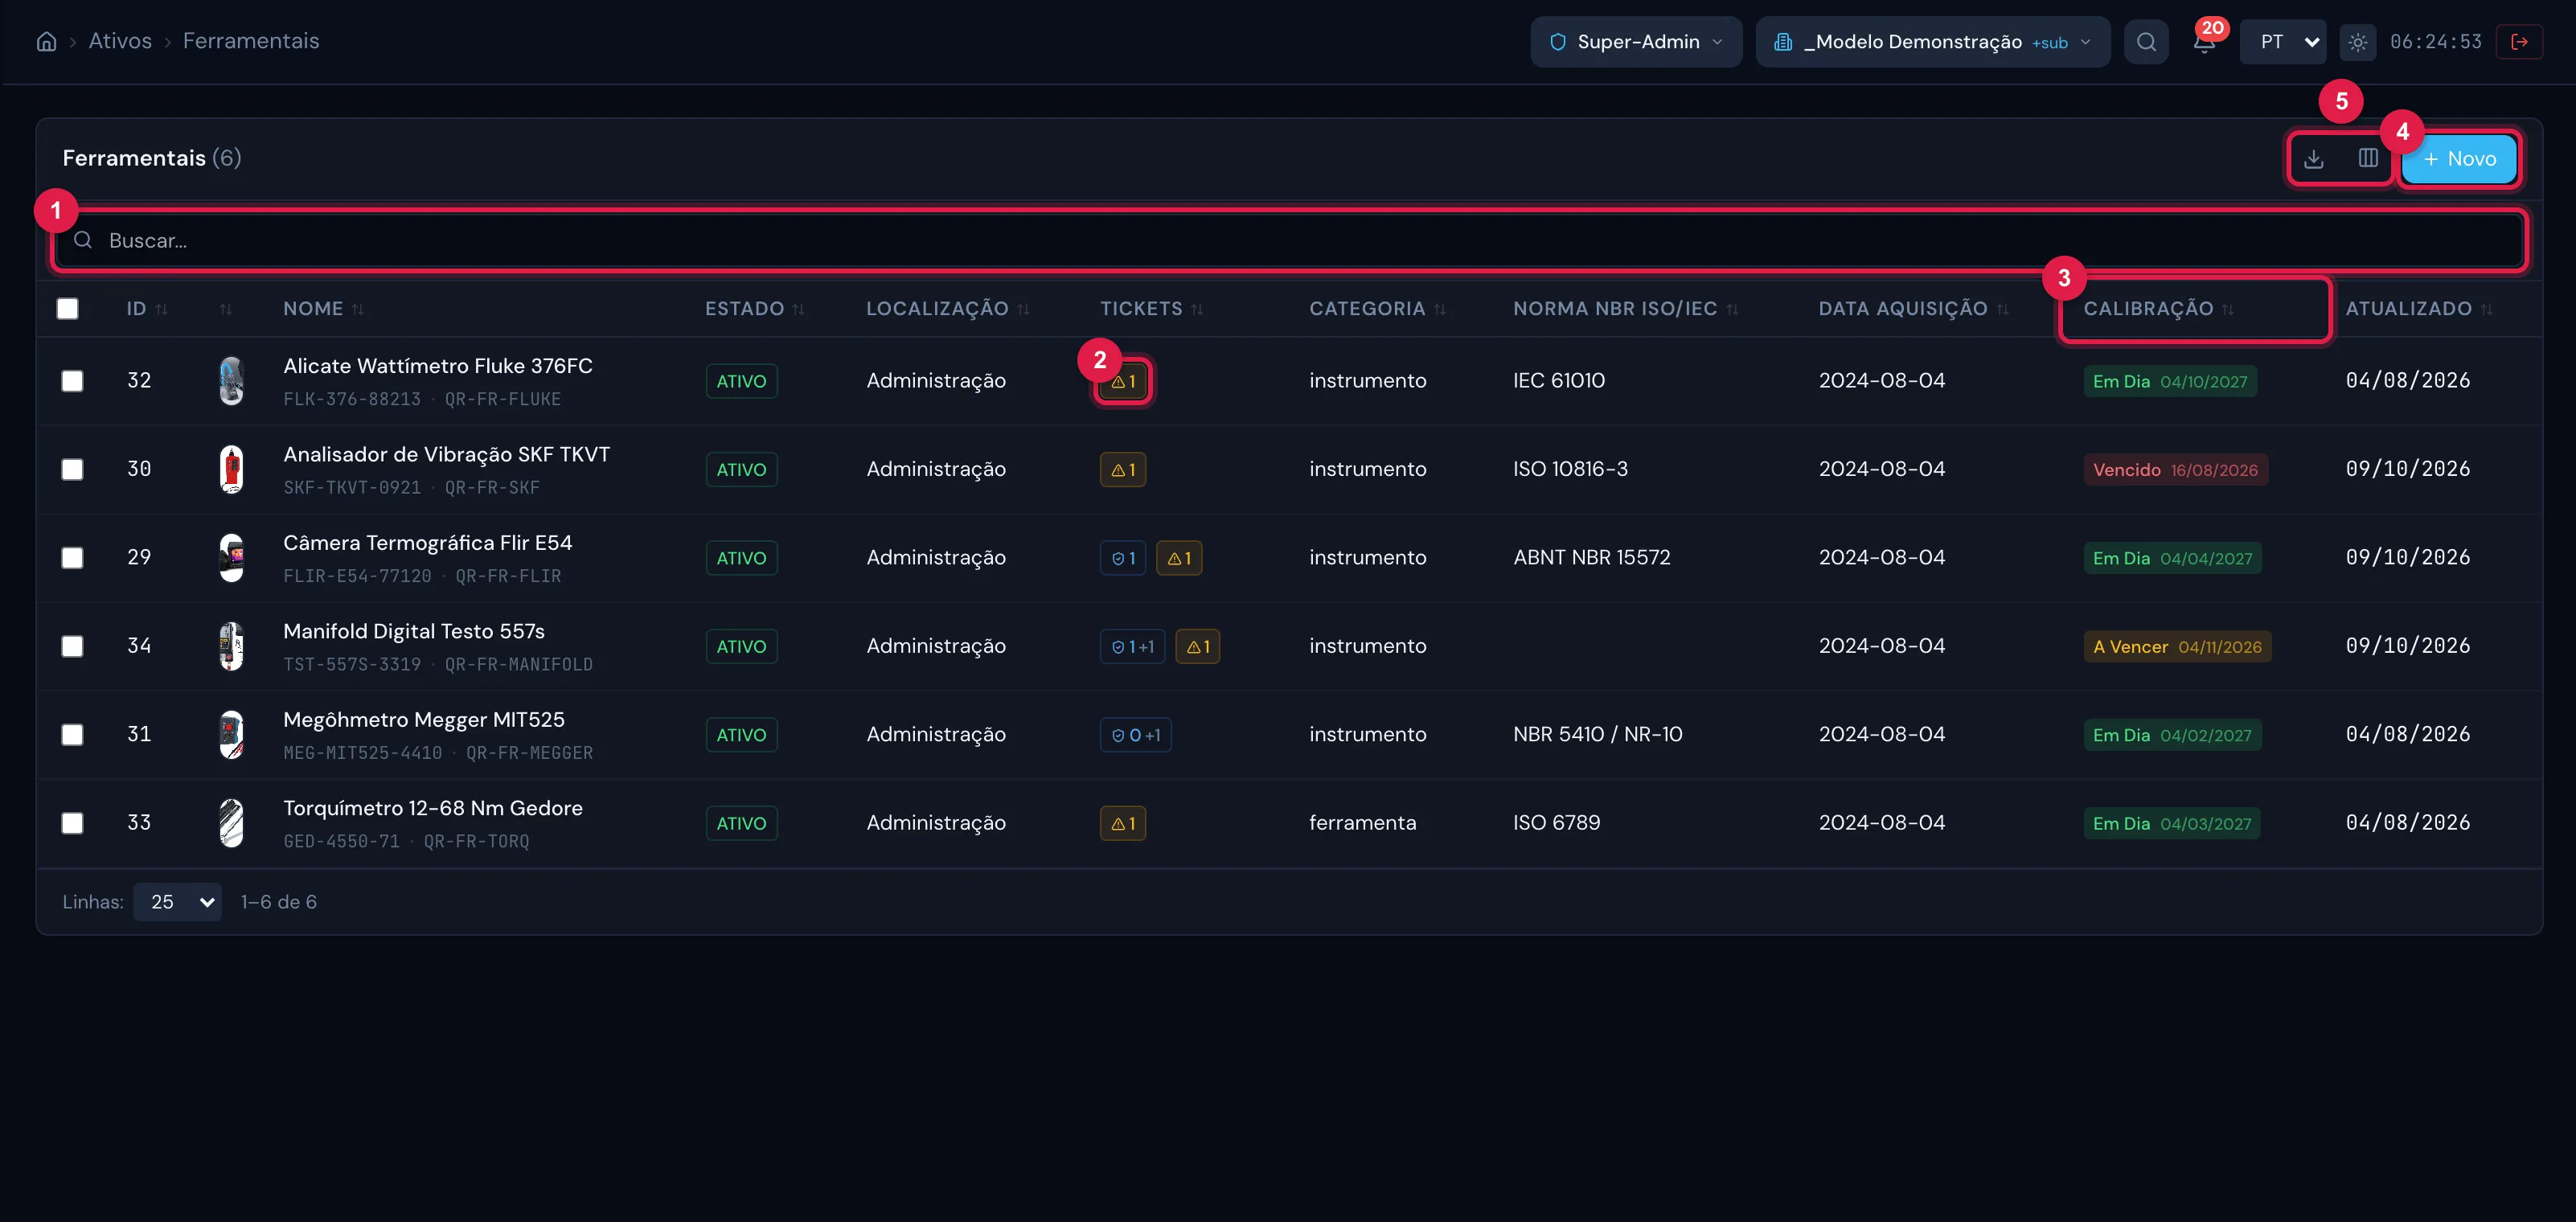The image size is (2576, 1222).
Task: Open warning ticket badge for Manifold Digital
Action: pyautogui.click(x=1197, y=647)
